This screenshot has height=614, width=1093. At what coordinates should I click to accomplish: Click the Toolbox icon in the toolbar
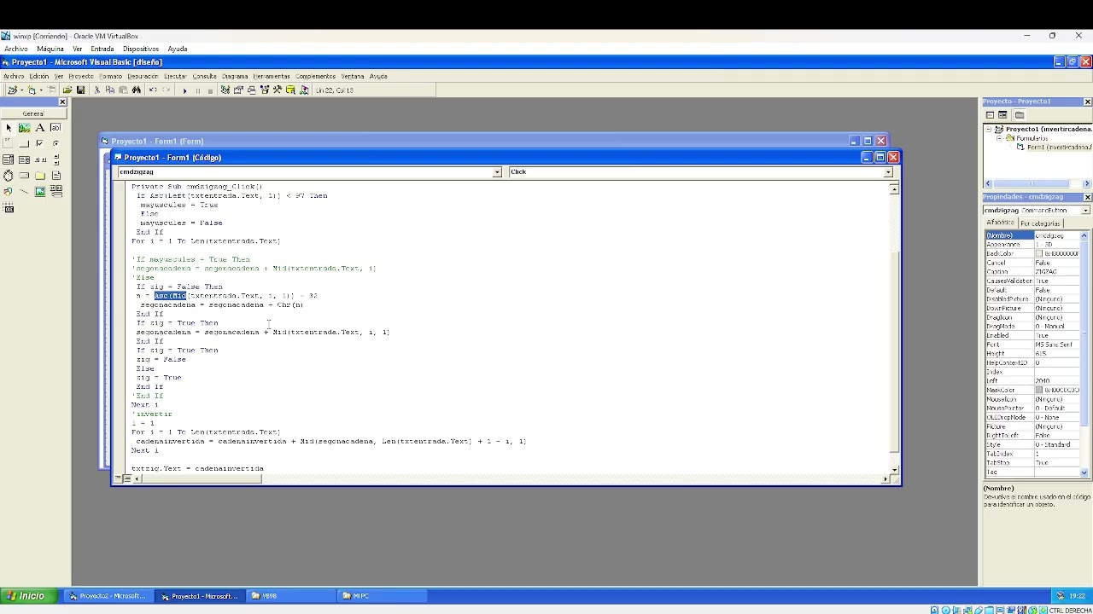(x=278, y=90)
